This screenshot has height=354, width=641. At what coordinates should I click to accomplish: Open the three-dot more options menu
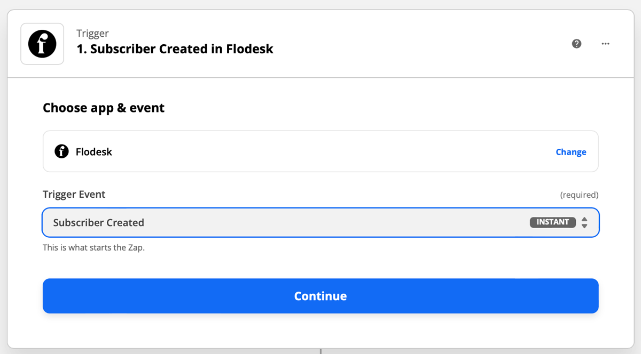point(605,44)
